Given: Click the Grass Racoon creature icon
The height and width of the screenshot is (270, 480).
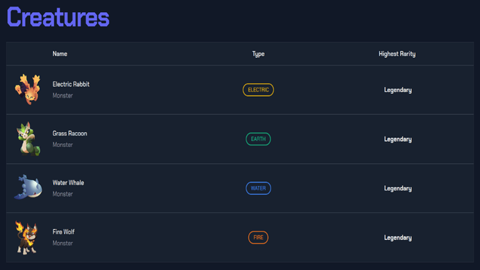Looking at the screenshot, I should 29,139.
